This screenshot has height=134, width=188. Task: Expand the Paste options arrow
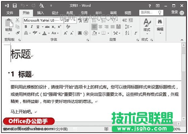(9, 34)
